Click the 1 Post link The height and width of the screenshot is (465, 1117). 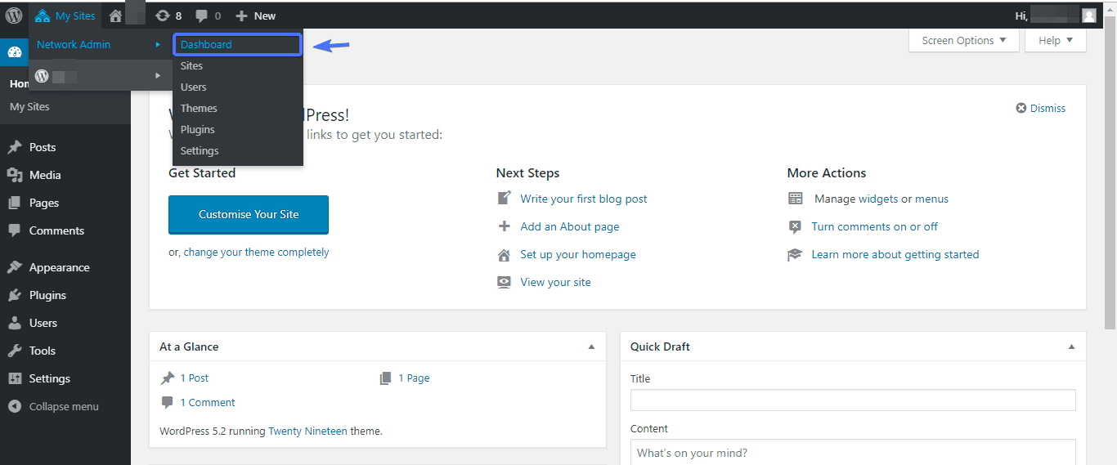[x=195, y=378]
